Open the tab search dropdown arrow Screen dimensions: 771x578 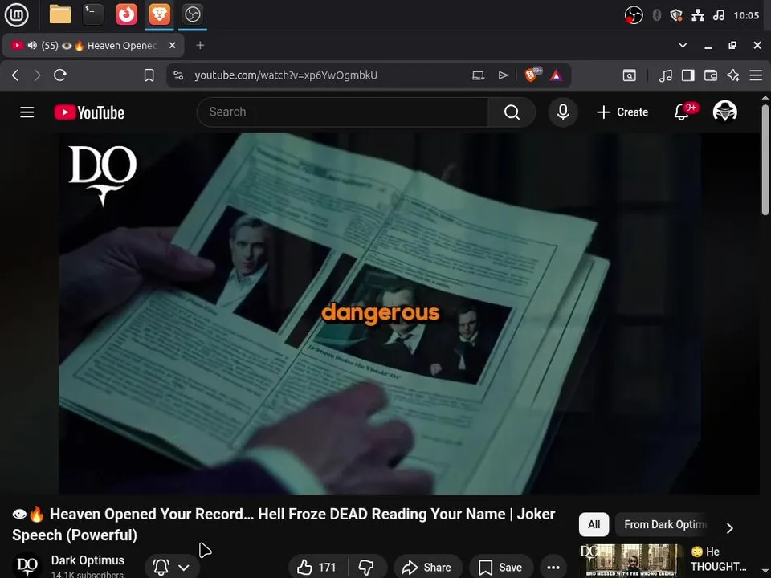(683, 45)
